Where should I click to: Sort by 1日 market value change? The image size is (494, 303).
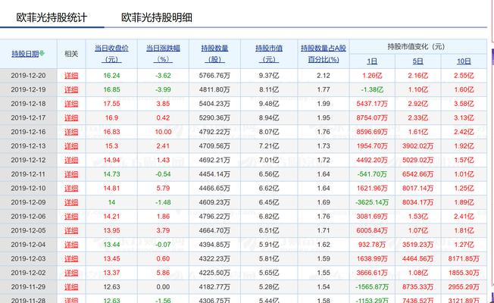pos(372,61)
